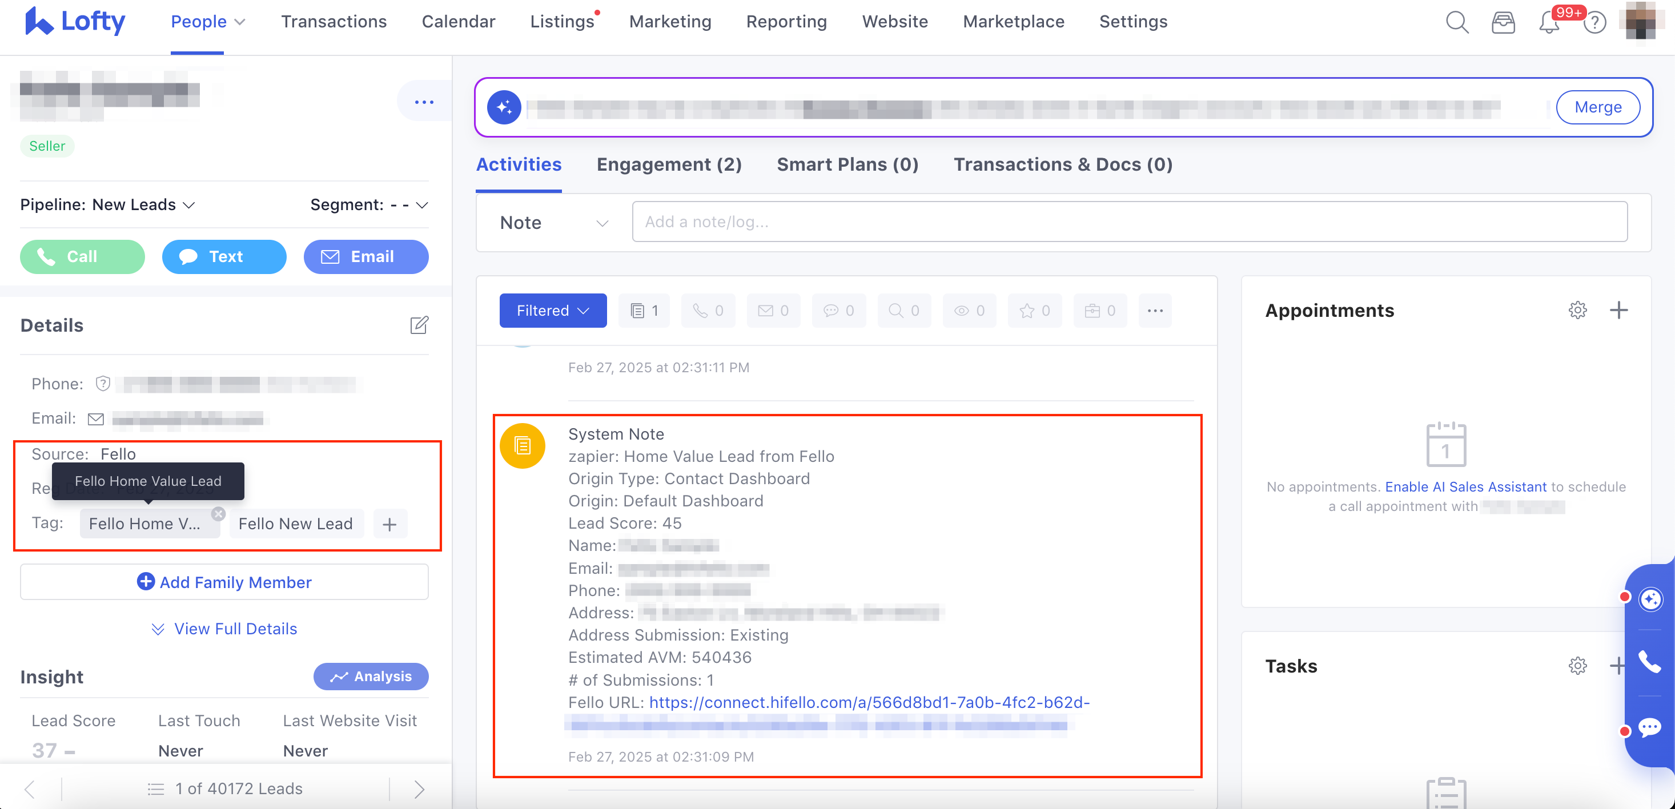Expand View Full Details
The height and width of the screenshot is (809, 1675).
(x=224, y=629)
